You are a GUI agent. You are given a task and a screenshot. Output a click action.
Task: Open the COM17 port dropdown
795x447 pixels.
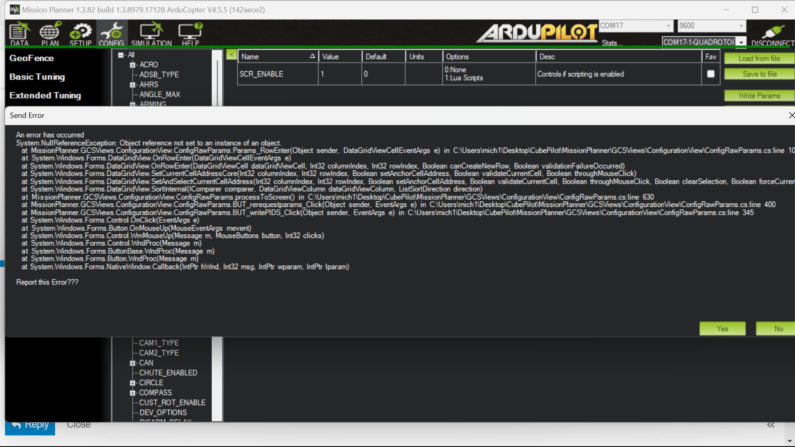click(668, 26)
